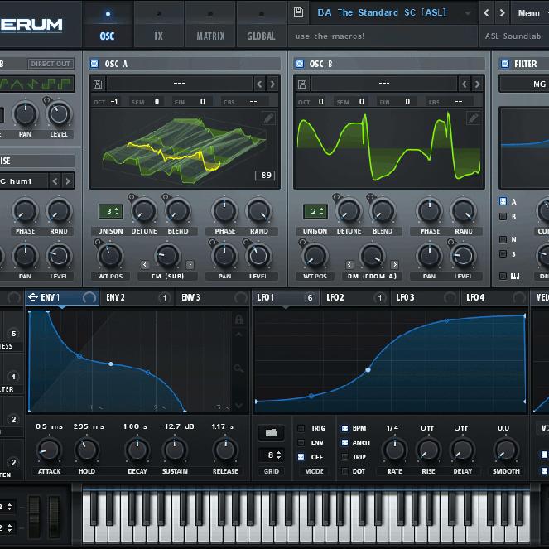Click the mod wheel strip

coord(54,517)
